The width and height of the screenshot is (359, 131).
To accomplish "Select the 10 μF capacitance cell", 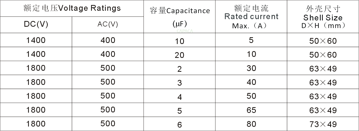I will tap(179, 41).
